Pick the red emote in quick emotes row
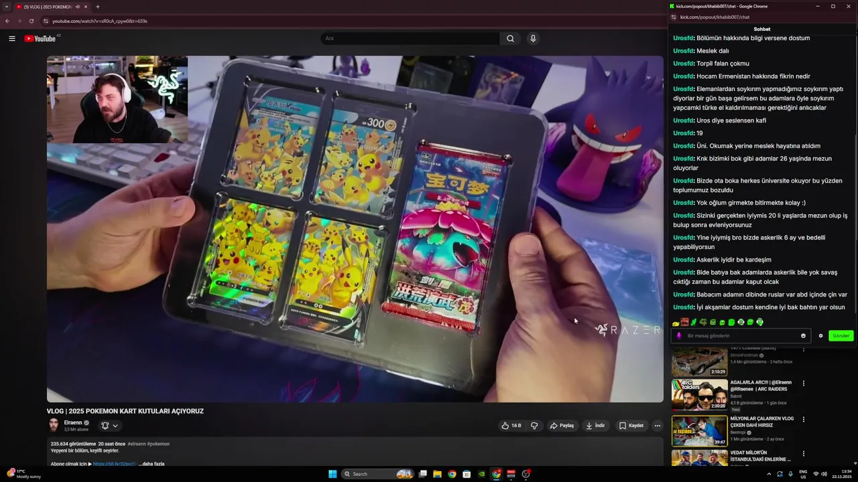This screenshot has width=858, height=482. coord(685,322)
